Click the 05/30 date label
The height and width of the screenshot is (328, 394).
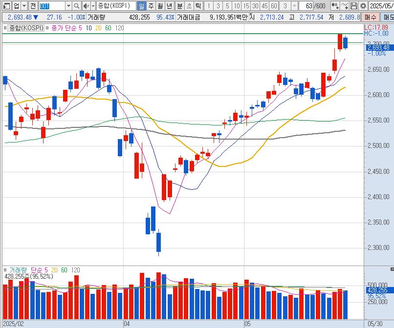coord(375,324)
